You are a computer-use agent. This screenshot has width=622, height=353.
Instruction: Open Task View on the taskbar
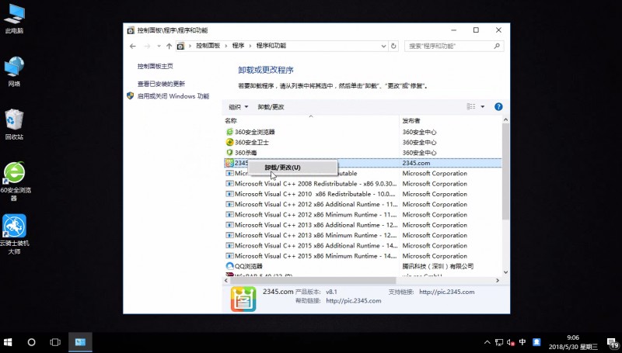(55, 342)
